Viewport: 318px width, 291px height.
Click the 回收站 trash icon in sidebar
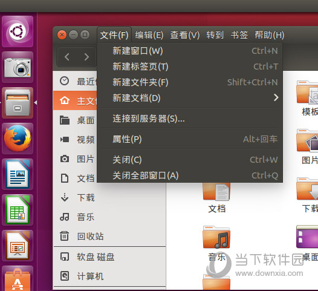point(65,236)
